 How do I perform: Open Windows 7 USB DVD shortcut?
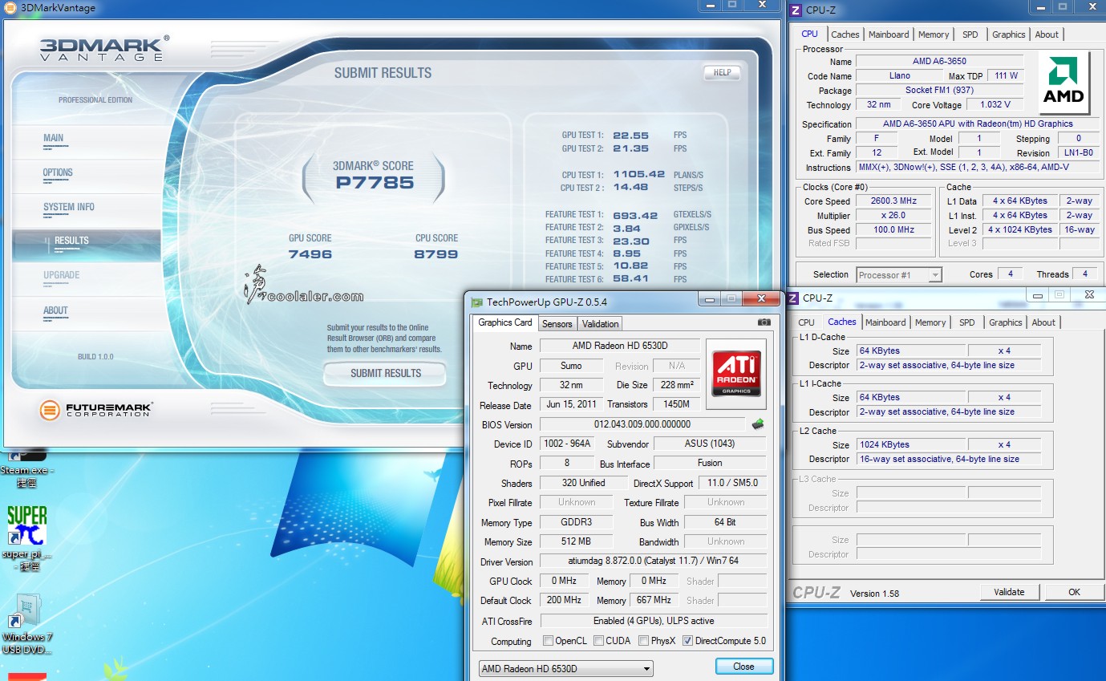point(26,625)
